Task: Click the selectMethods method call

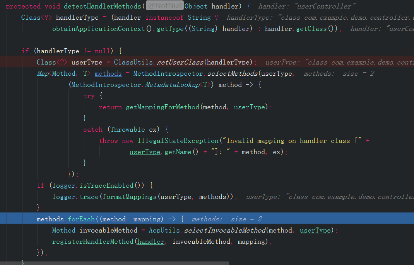Action: 233,73
